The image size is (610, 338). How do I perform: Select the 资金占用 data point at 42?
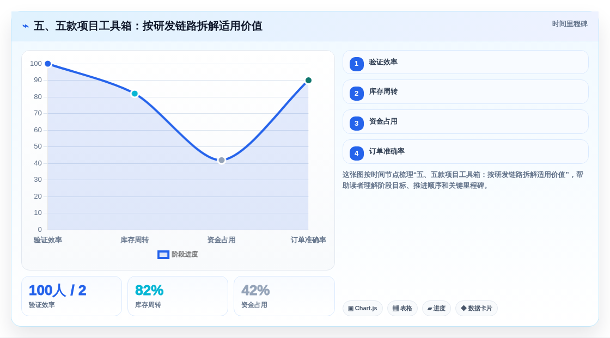221,160
